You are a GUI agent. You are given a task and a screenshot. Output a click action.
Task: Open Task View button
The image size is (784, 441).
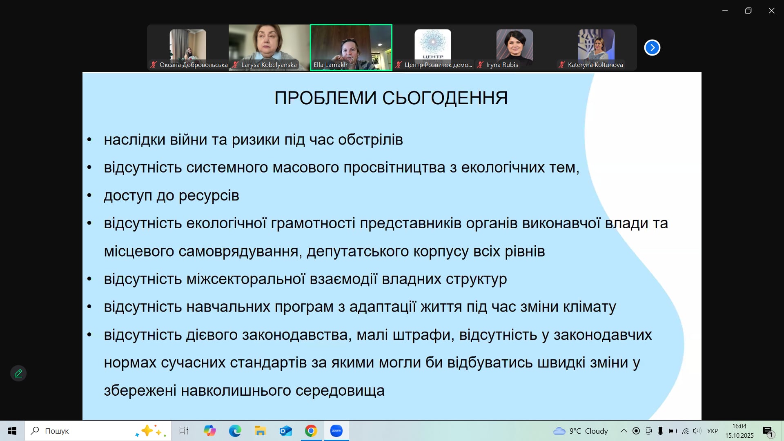(184, 431)
